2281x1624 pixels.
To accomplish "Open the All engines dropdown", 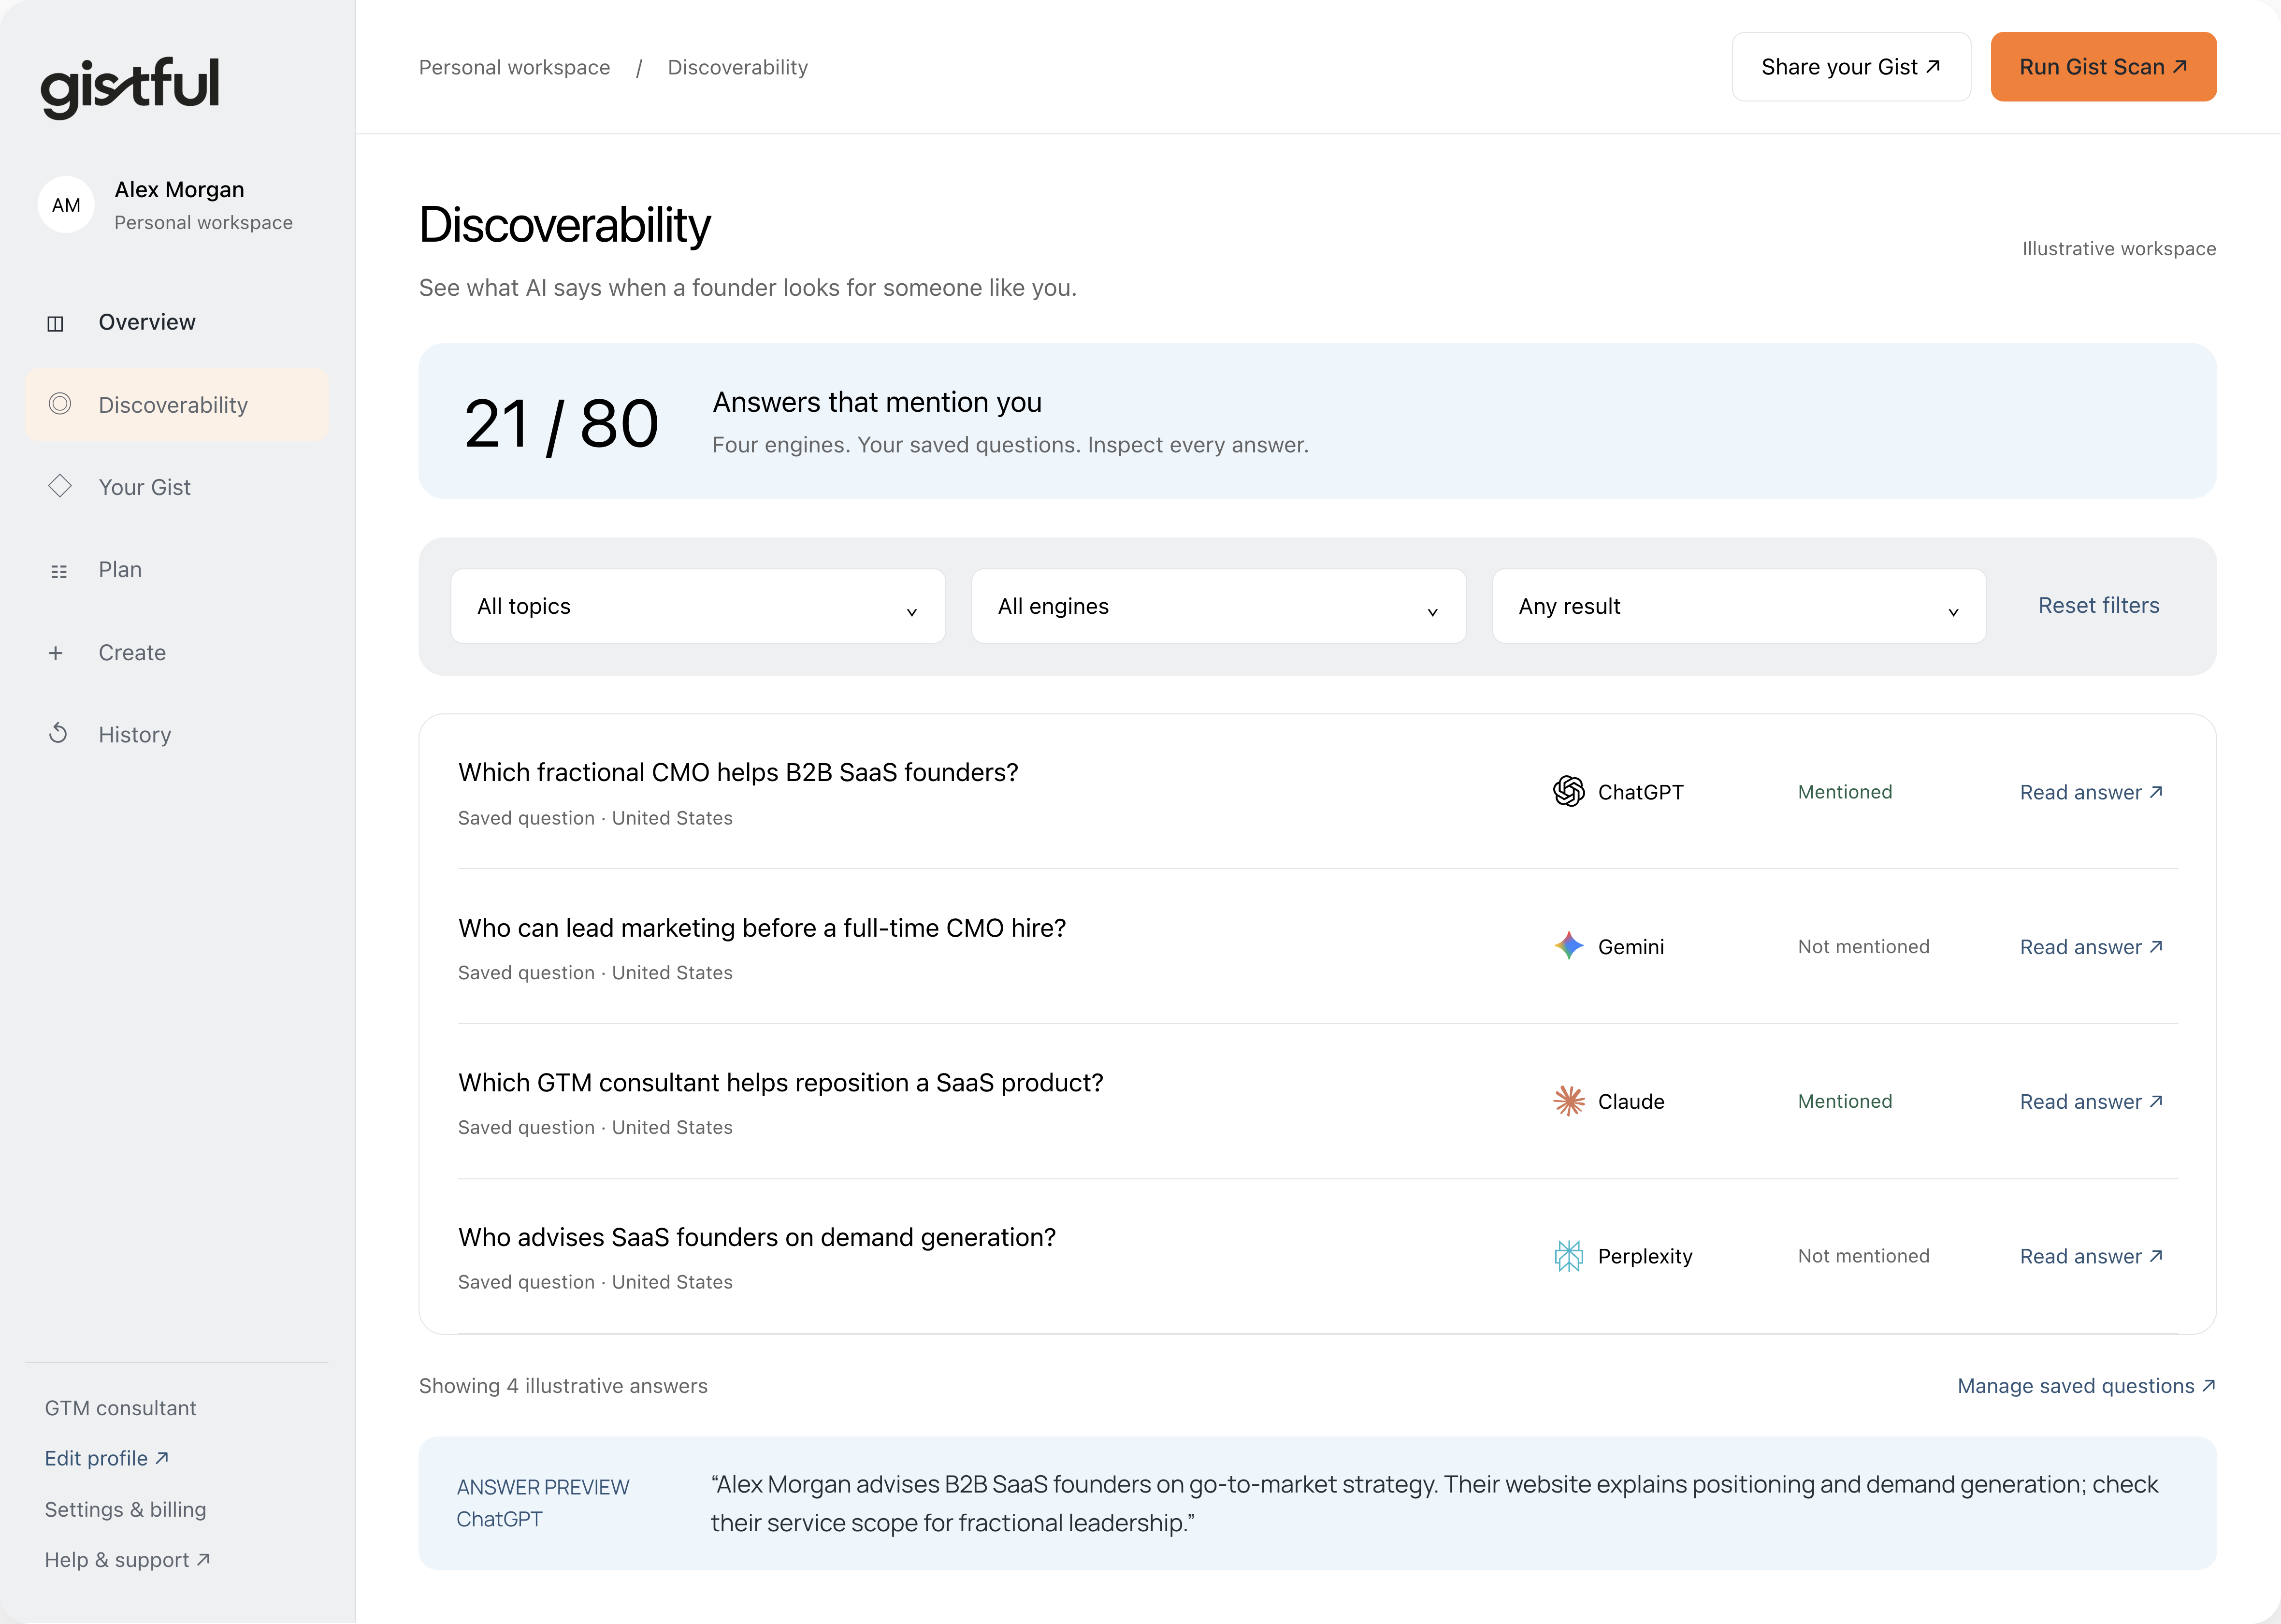I will pyautogui.click(x=1218, y=606).
